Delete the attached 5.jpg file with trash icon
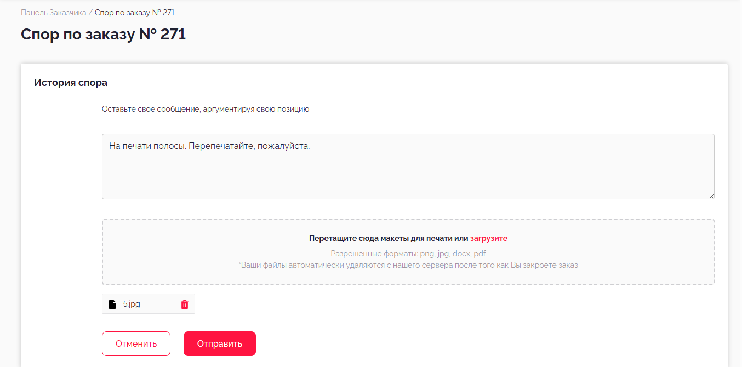 tap(185, 305)
